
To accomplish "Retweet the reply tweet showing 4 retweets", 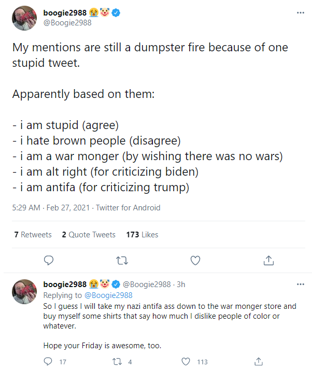I will point(117,362).
